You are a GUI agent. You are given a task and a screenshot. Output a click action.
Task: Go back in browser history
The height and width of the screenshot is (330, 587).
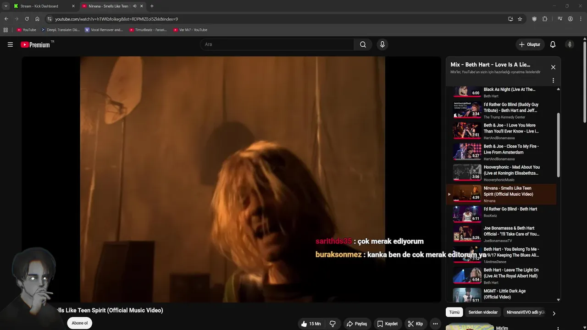tap(6, 19)
